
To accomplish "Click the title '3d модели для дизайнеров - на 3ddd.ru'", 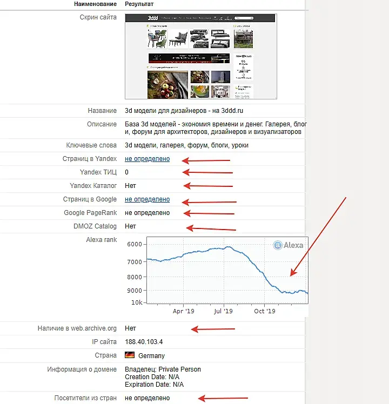I will coord(184,111).
